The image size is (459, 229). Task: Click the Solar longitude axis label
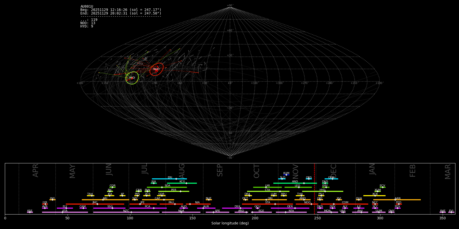tap(230, 223)
